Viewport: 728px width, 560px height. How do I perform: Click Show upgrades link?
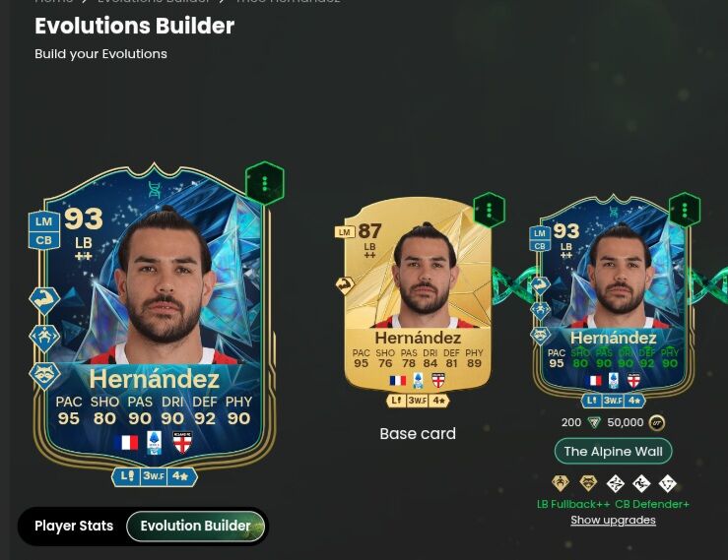pyautogui.click(x=613, y=520)
